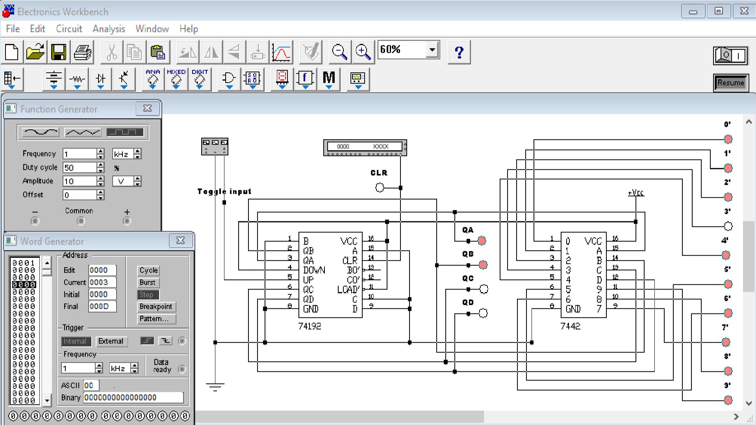
Task: Click the Save circuit icon
Action: (x=59, y=52)
